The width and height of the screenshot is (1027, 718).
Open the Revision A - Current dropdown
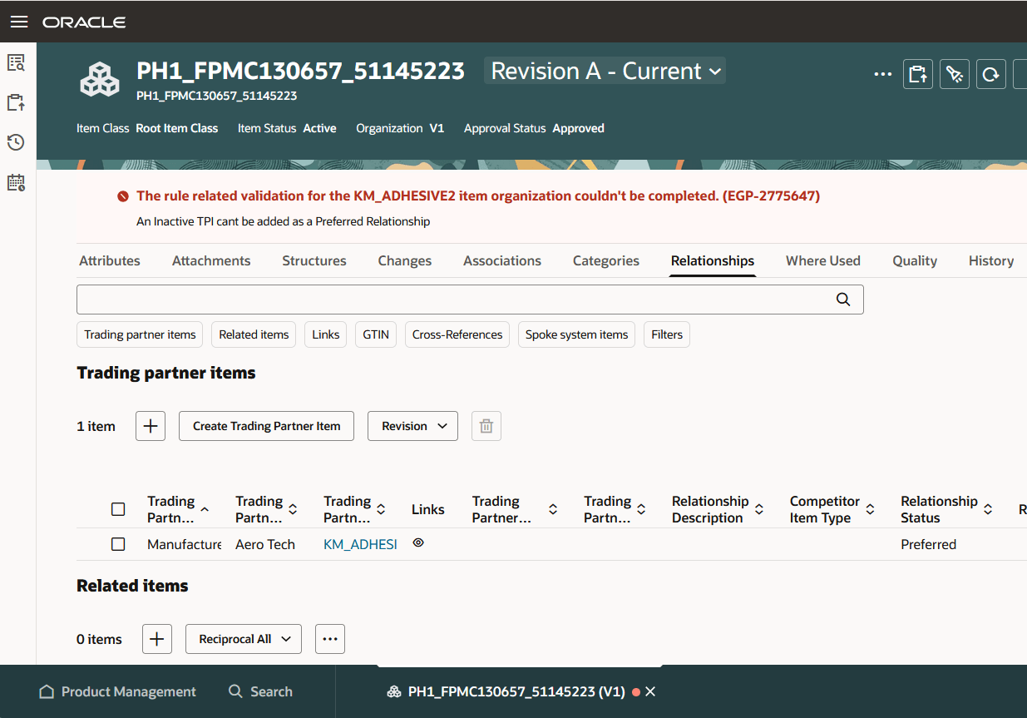[605, 72]
